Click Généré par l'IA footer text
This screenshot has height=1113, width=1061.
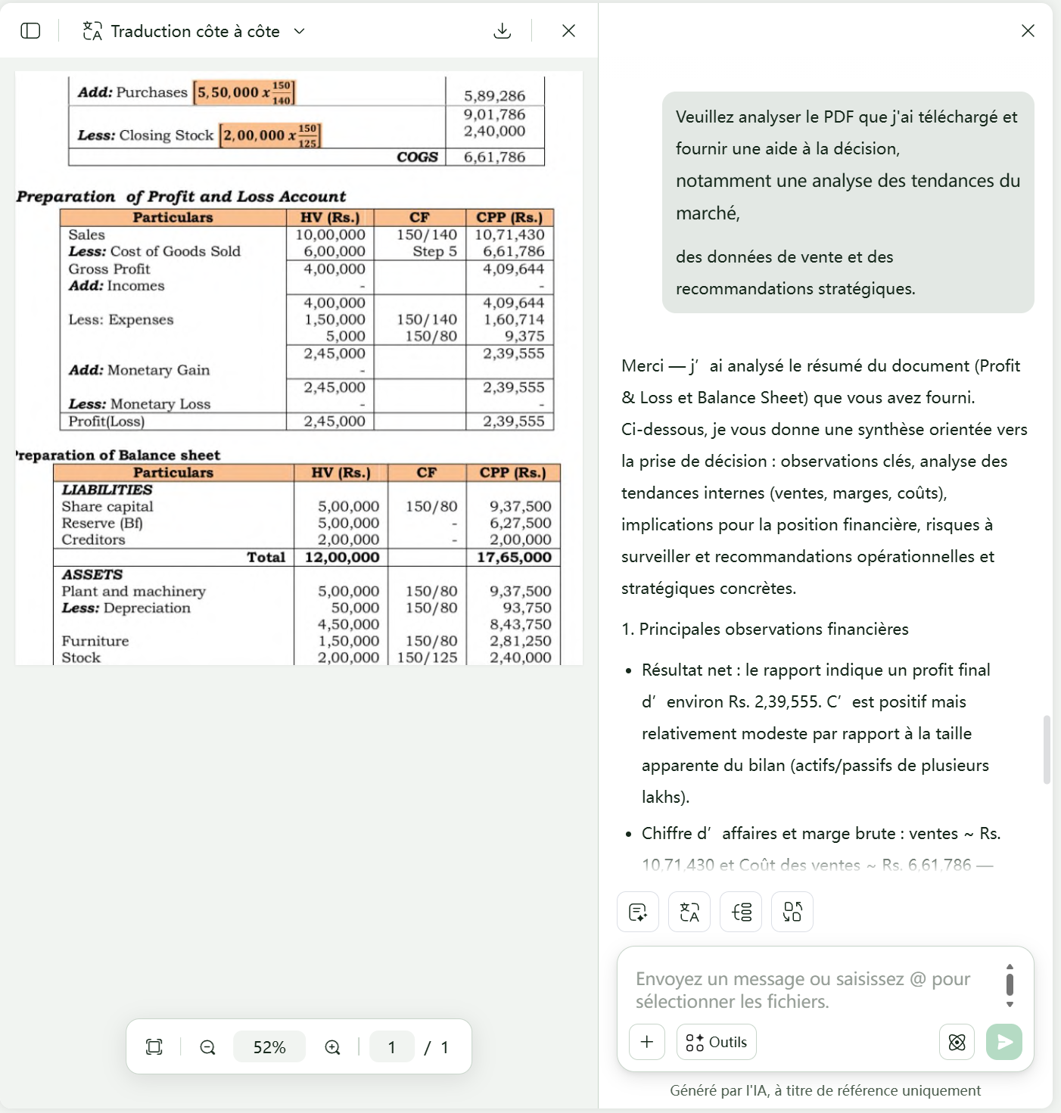point(825,1090)
